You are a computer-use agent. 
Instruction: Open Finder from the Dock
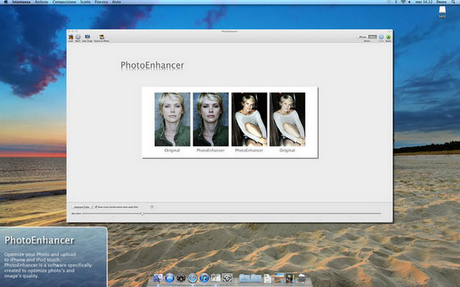pos(158,277)
